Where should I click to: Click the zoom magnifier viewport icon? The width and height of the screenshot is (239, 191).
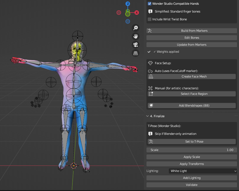(x=136, y=28)
